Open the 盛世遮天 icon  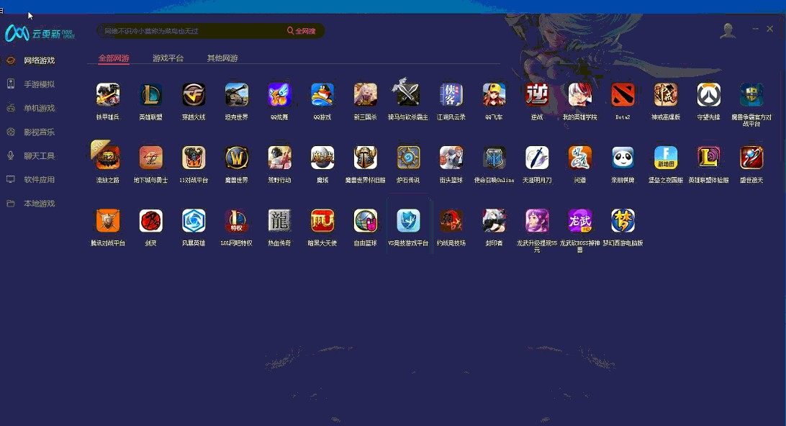point(751,158)
